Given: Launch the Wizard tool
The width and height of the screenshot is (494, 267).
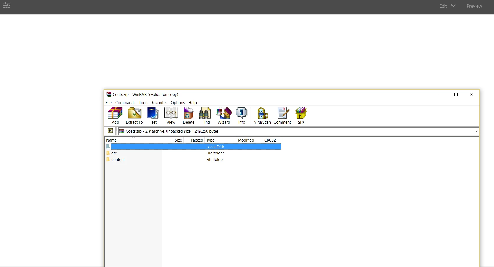Looking at the screenshot, I should (x=224, y=115).
